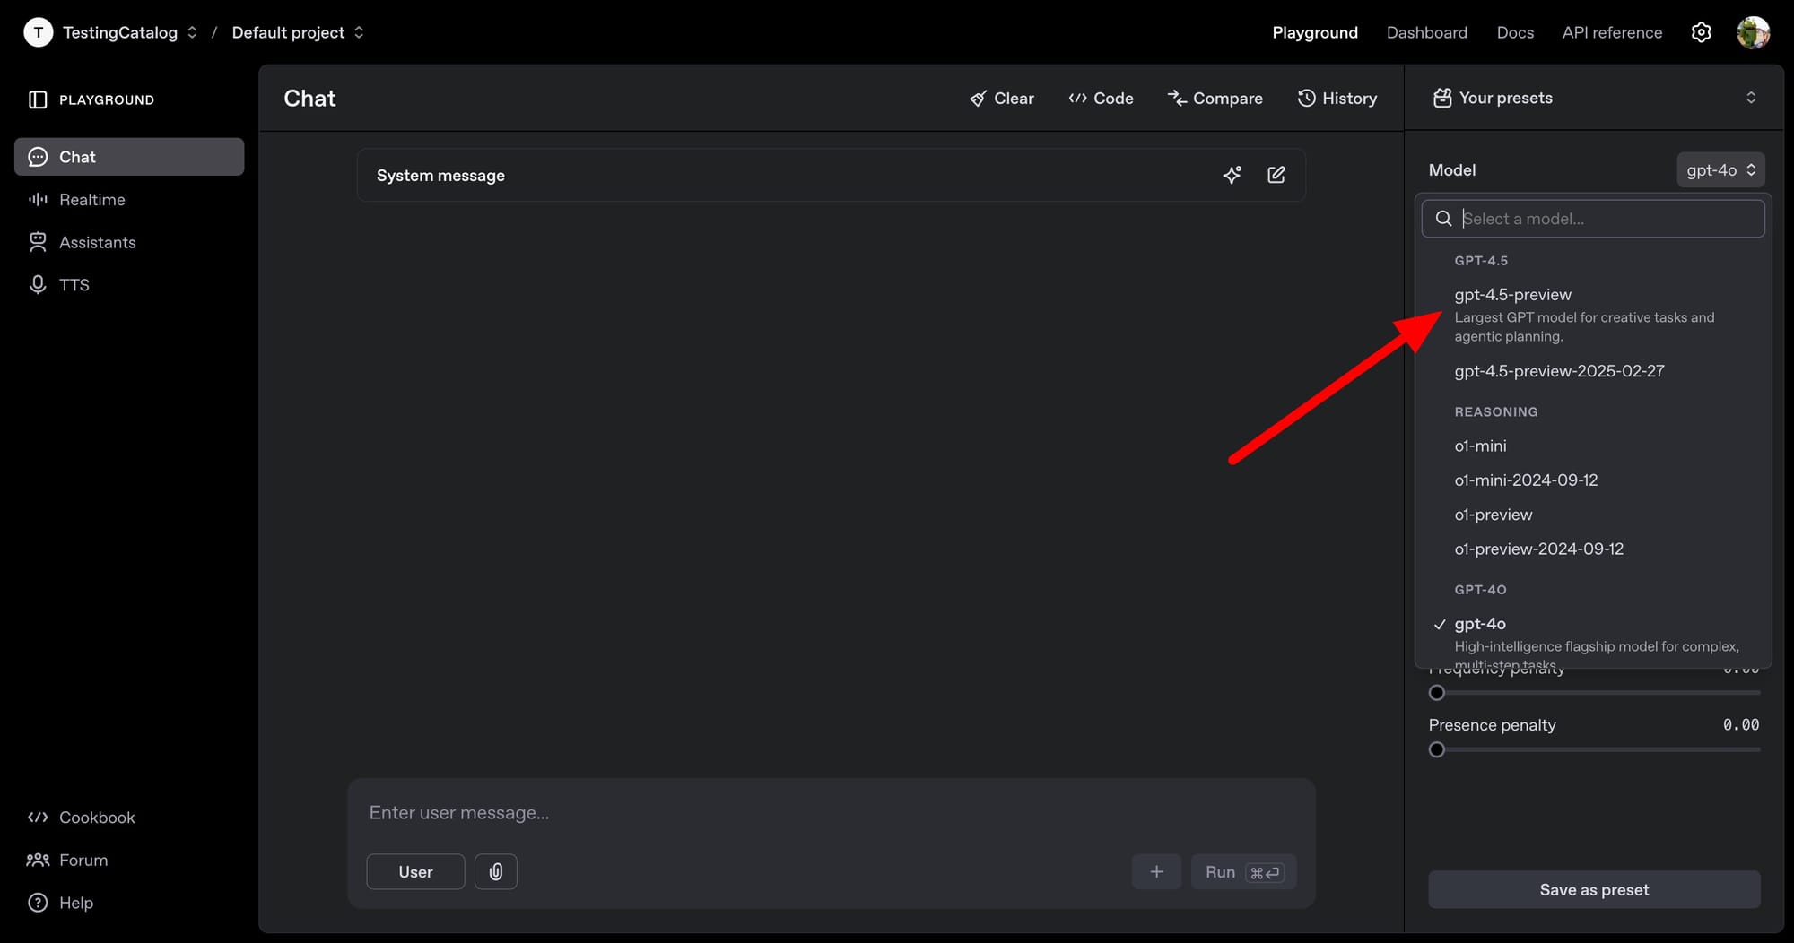This screenshot has height=943, width=1794.
Task: Collapse the Playground sidebar panel icon
Action: 38,99
